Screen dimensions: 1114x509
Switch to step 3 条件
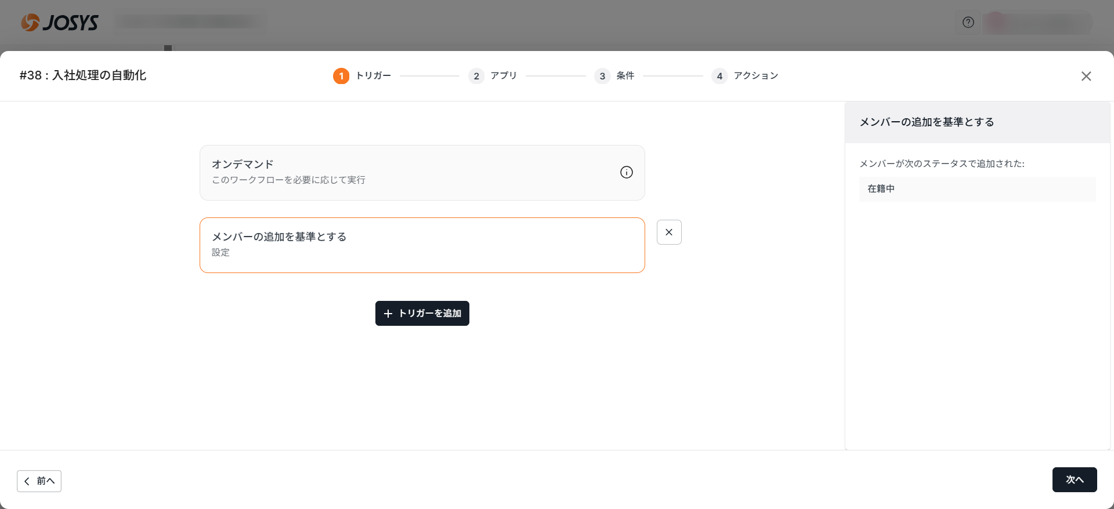point(614,76)
